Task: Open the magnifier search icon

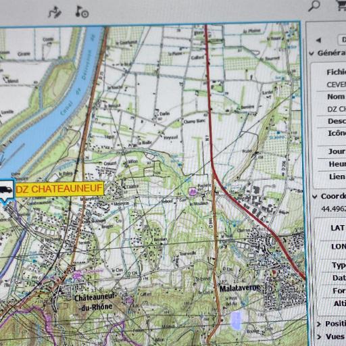Action: pos(314,6)
